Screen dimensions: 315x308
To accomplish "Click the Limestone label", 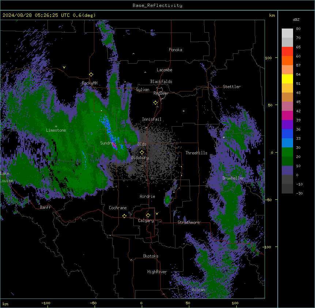I will [x=56, y=130].
